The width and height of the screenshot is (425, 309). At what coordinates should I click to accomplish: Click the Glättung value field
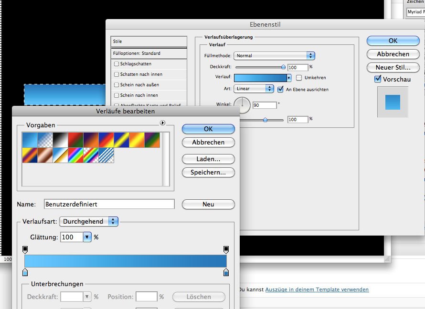click(72, 237)
